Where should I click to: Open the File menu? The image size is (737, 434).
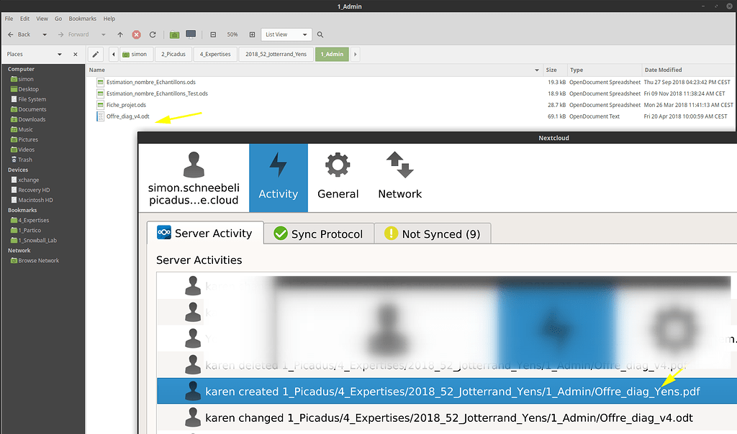(x=9, y=19)
